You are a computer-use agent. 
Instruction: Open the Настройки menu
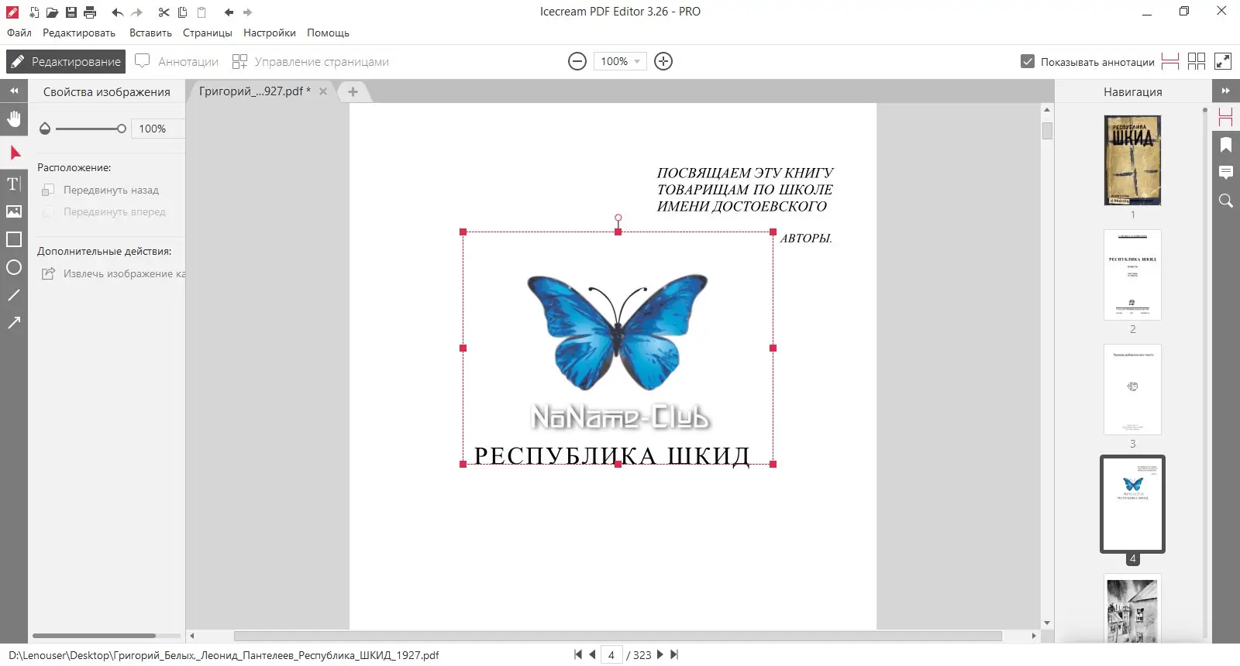[x=270, y=33]
